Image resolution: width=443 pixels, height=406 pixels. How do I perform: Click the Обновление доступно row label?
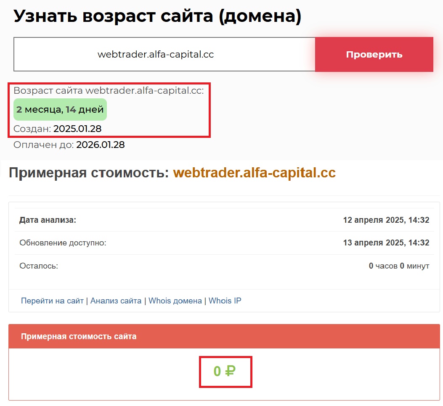point(63,243)
